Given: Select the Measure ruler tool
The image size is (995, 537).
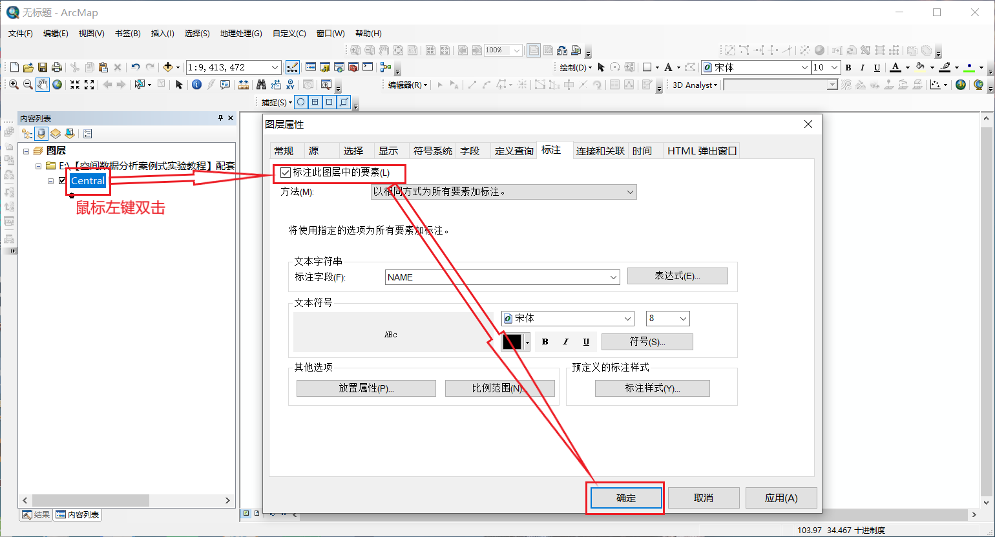Looking at the screenshot, I should tap(244, 85).
